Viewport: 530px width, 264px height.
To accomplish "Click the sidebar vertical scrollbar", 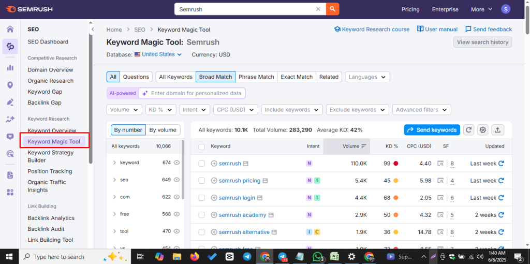I will click(x=91, y=98).
